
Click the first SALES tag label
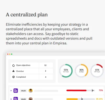click(23, 91)
